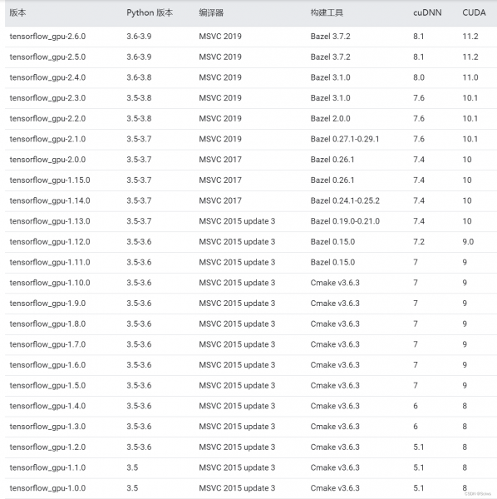Viewport: 497px width, 499px height.
Task: Click Bazel 0.24.1-0.25.2 build tool cell
Action: coord(345,200)
